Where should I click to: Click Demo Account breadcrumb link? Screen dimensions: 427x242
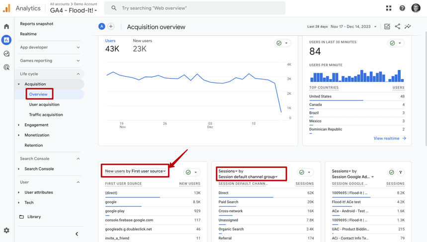[x=85, y=4]
